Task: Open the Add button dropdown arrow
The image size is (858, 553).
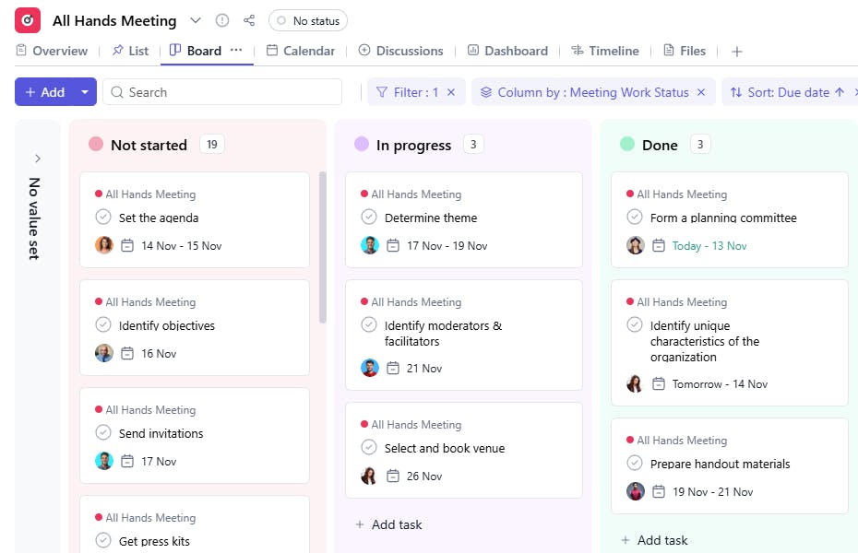Action: (x=85, y=92)
